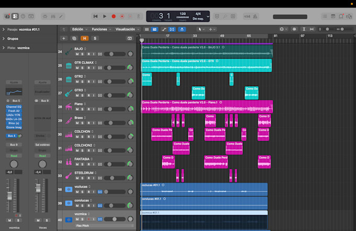This screenshot has height=231, width=356.
Task: Toggle the Show Automation icon
Action: point(163,29)
